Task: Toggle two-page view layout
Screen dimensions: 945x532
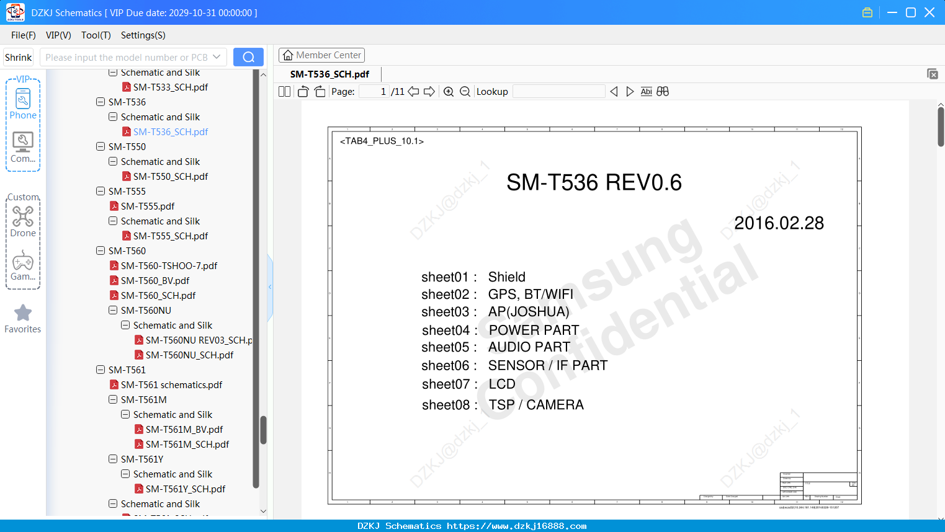Action: [284, 92]
